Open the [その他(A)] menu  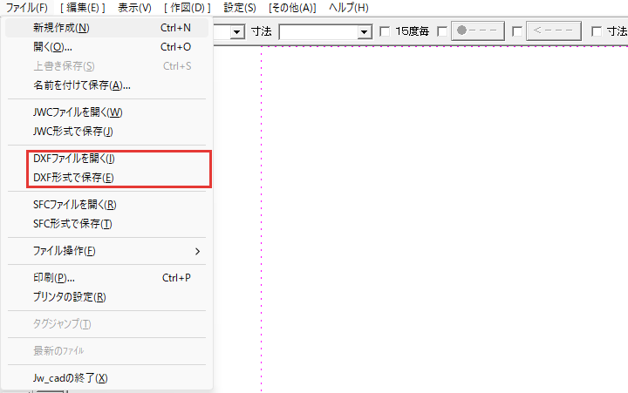(x=292, y=8)
